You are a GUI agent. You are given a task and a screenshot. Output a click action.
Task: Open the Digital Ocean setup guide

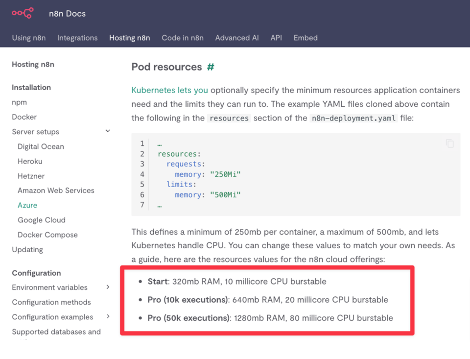pos(41,146)
